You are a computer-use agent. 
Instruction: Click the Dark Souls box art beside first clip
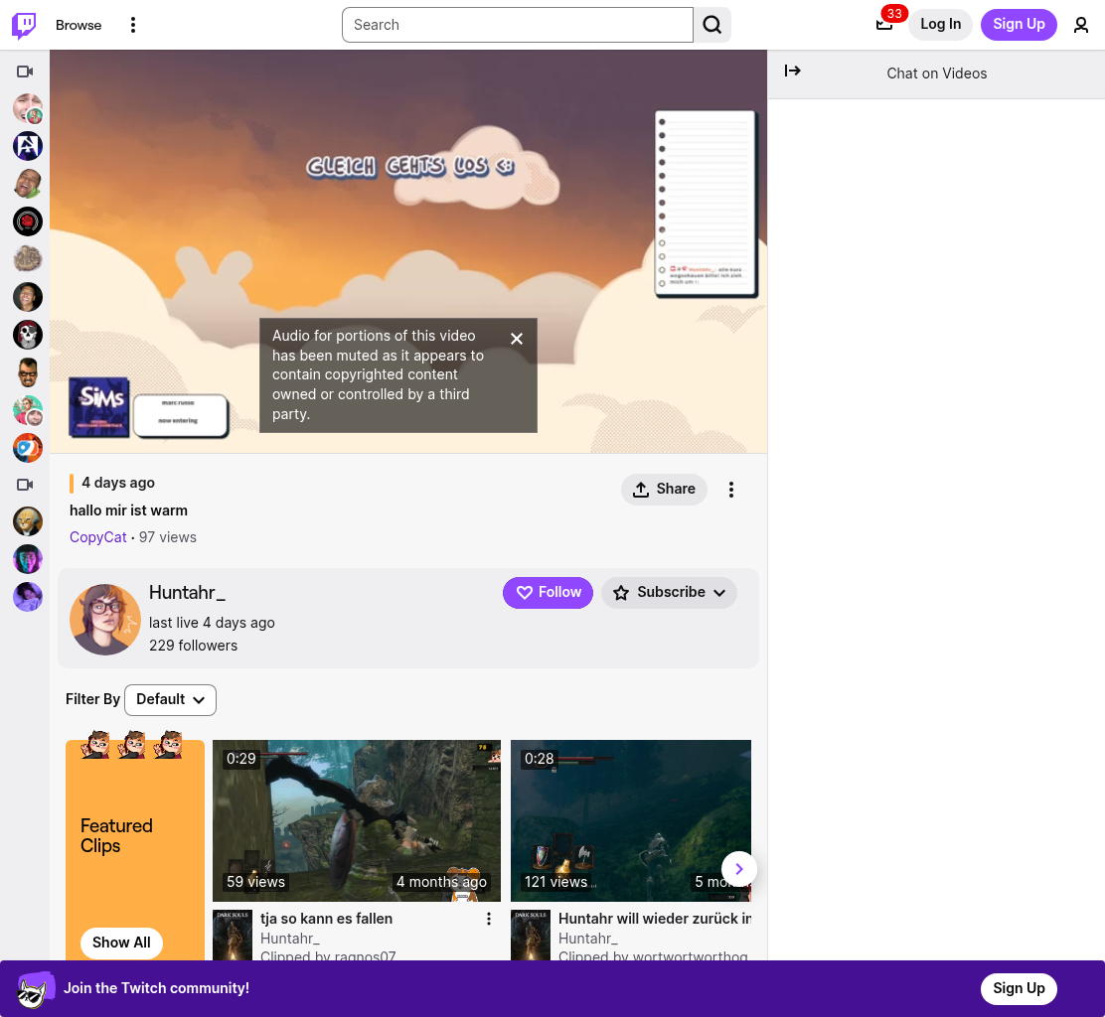[x=232, y=935]
